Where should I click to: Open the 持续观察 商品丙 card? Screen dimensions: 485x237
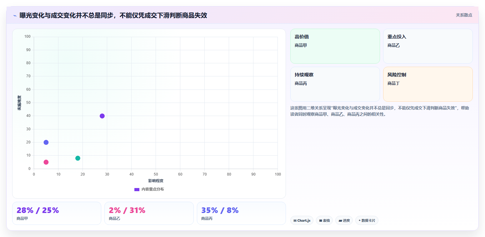pyautogui.click(x=335, y=84)
